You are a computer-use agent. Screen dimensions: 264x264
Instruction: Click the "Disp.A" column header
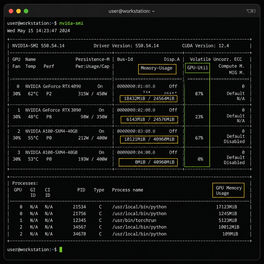(172, 59)
